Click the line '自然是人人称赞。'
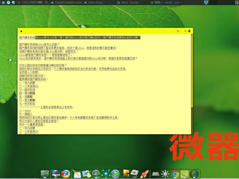Viewport: 239px width, 179px height. (x=29, y=72)
